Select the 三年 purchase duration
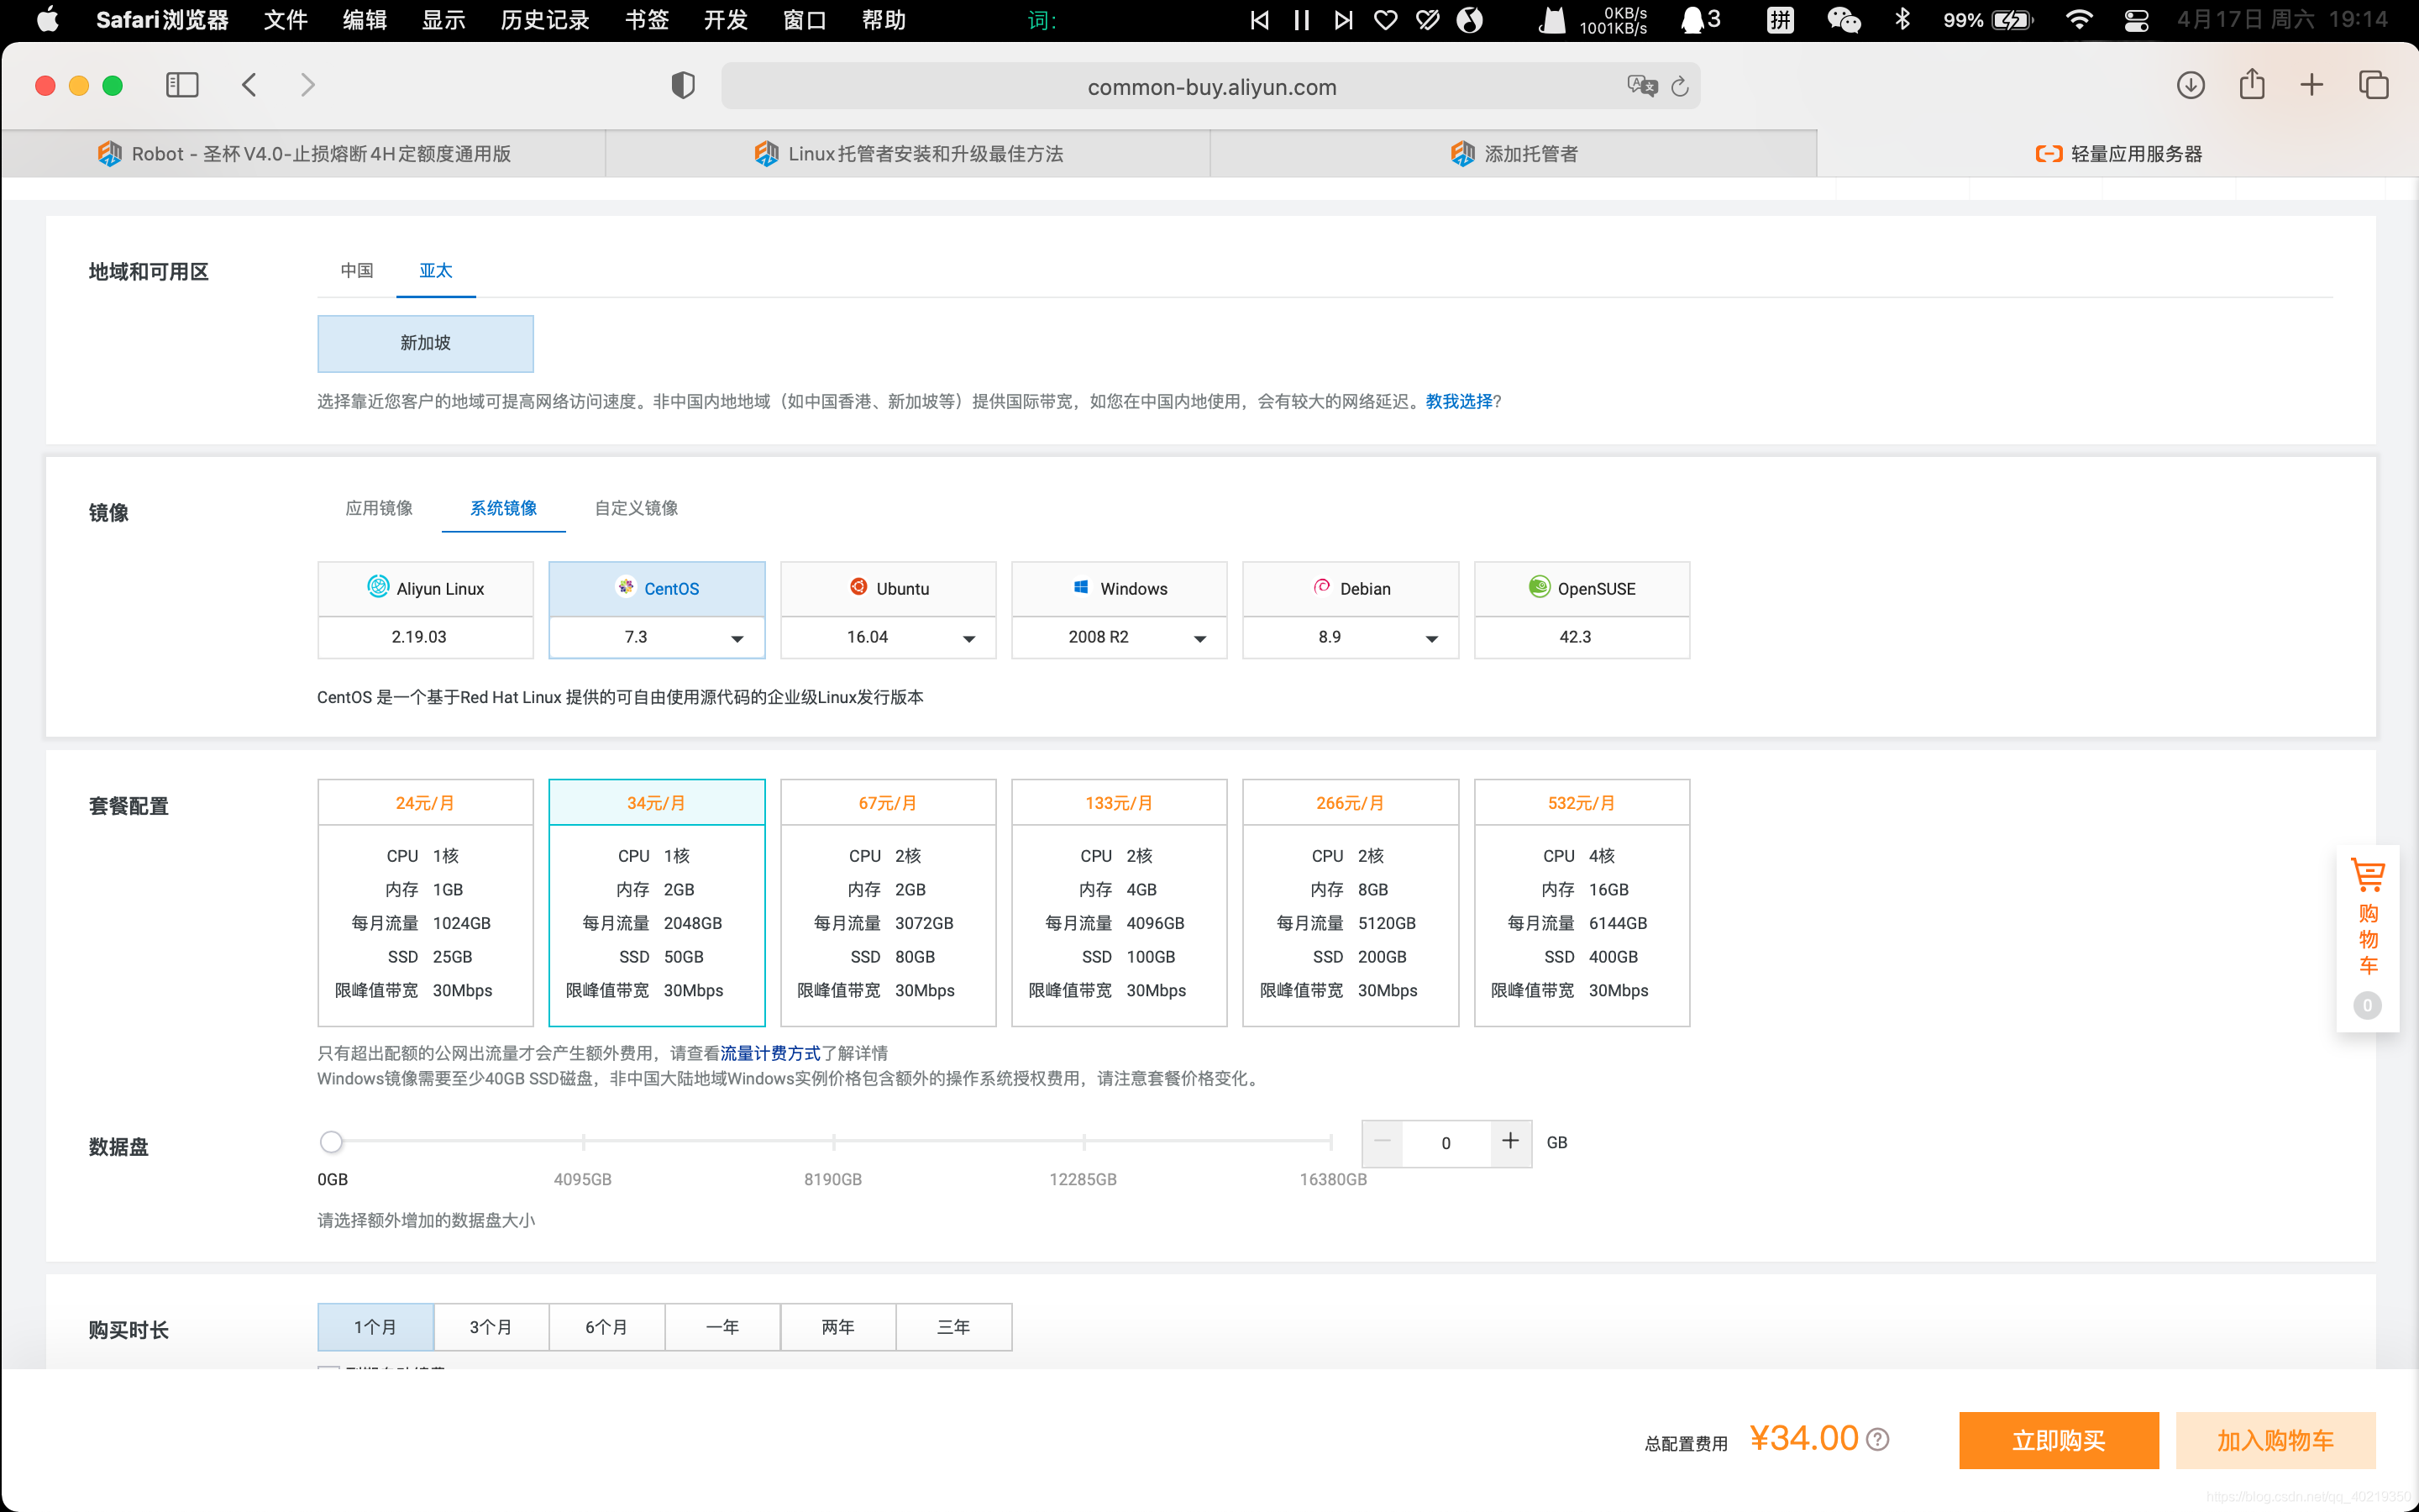Screen dimensions: 2419x1512 (x=953, y=1327)
